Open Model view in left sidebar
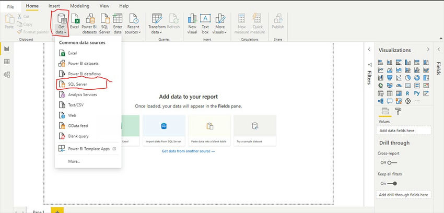Viewport: 444px width, 213px height. coord(7,75)
